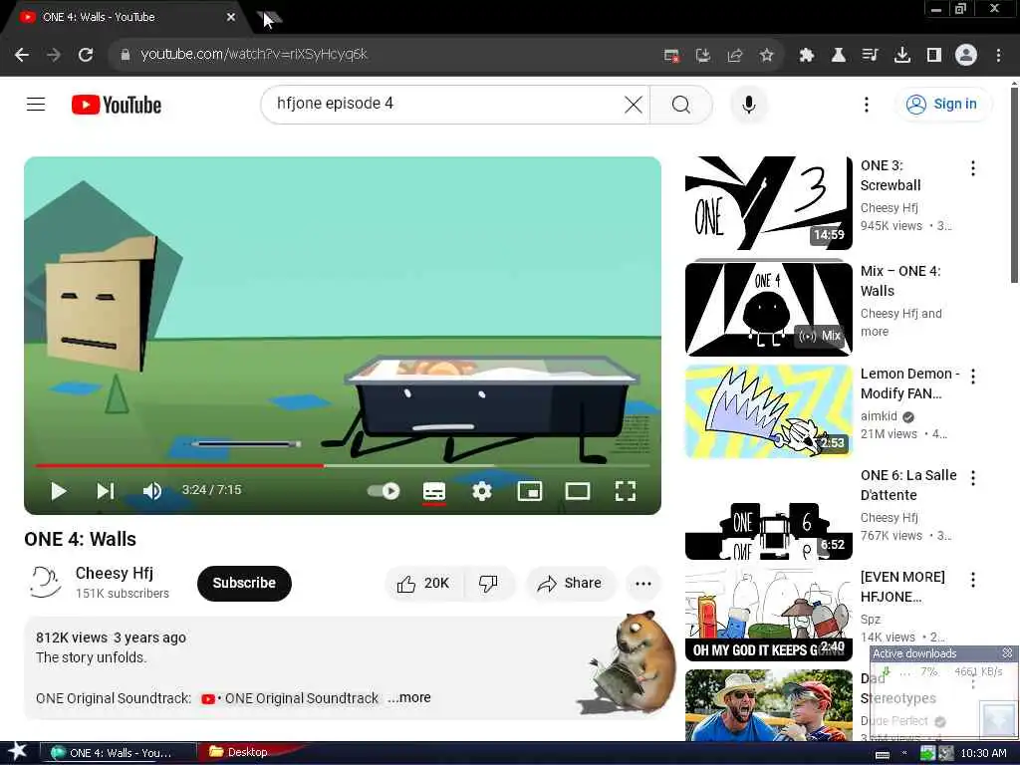This screenshot has height=765, width=1020.
Task: Open extensions puzzle icon
Action: point(806,55)
